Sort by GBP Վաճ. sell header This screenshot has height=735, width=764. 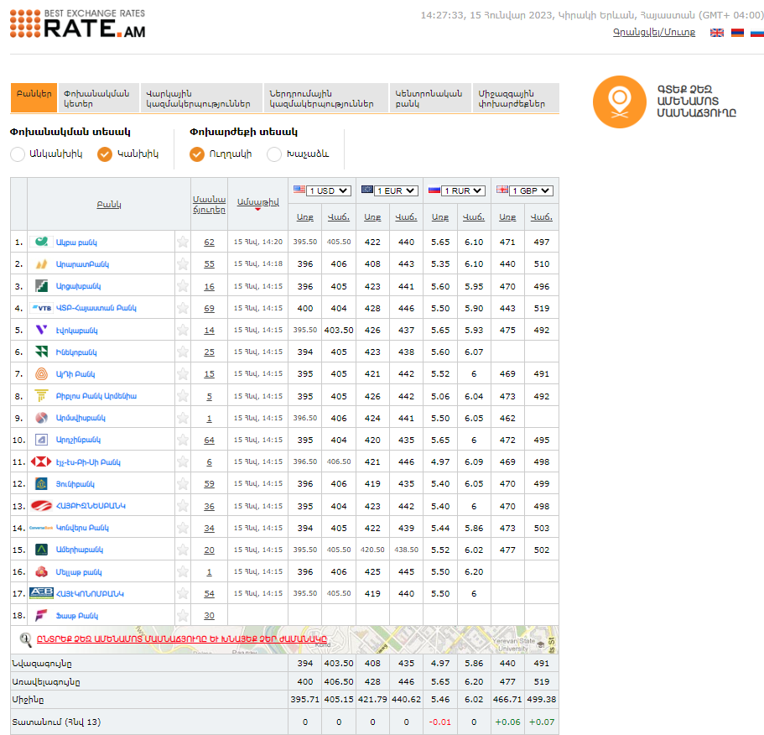pos(541,217)
